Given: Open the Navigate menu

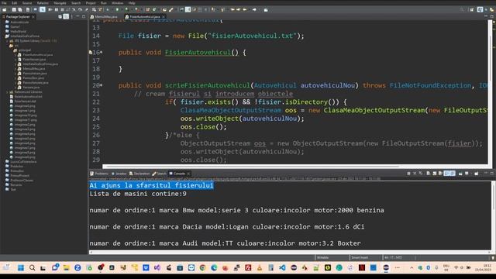Looking at the screenshot, I should coord(60,3).
